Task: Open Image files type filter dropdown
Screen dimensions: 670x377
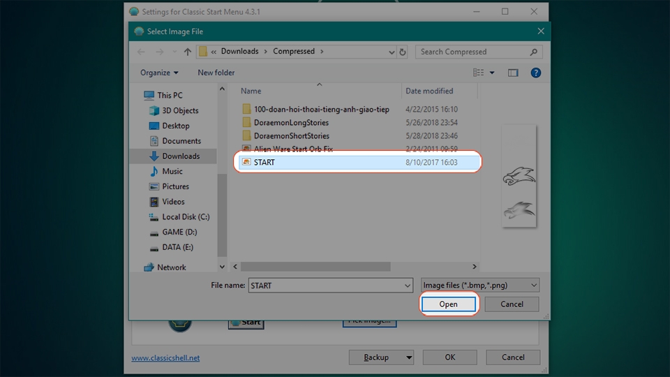Action: 480,285
